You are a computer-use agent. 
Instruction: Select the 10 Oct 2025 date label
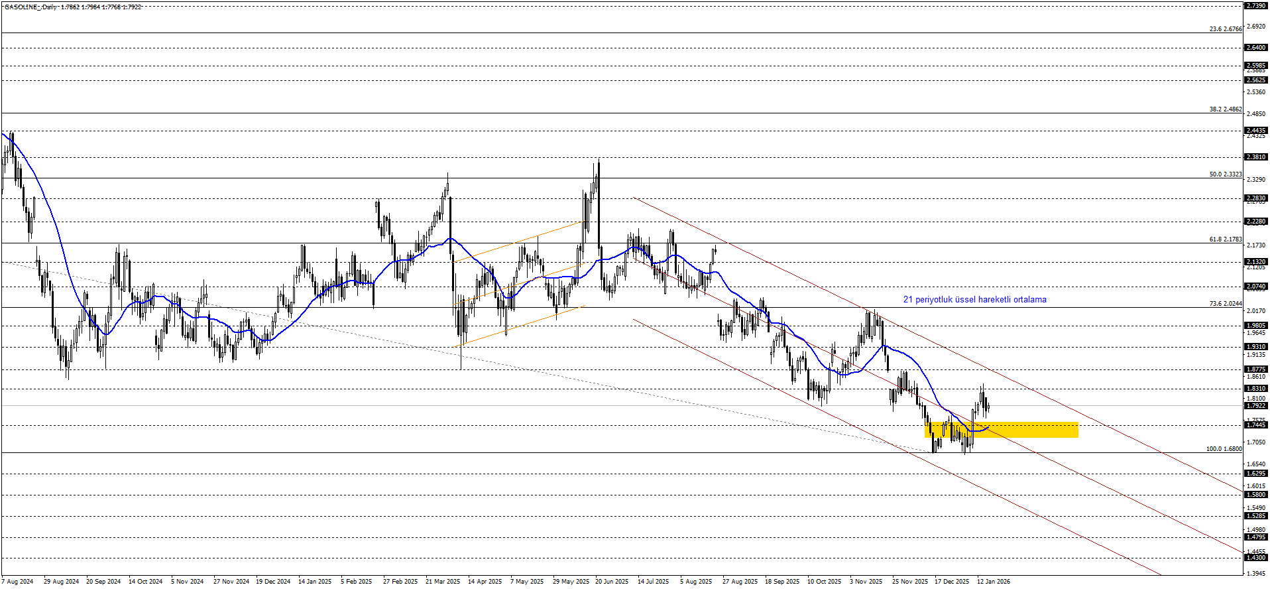[x=824, y=582]
